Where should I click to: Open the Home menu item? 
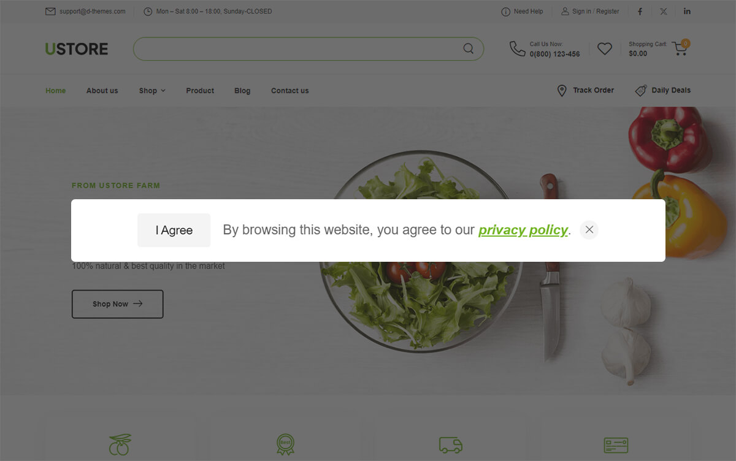tap(55, 91)
